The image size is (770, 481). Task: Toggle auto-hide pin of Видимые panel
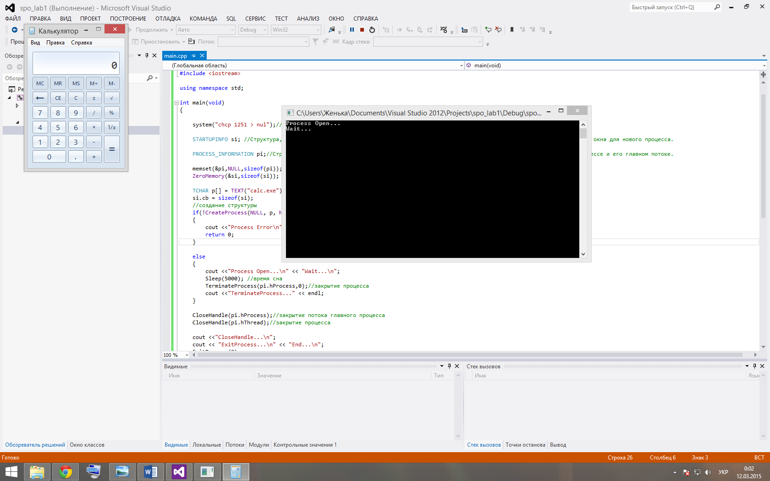click(x=449, y=366)
